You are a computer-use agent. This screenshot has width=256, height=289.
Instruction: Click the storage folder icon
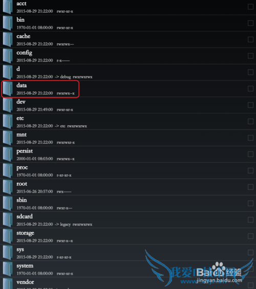pos(8,237)
